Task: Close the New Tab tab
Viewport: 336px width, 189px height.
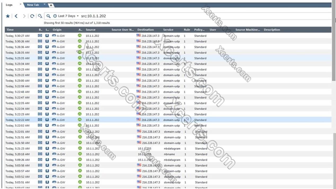Action: tap(44, 4)
